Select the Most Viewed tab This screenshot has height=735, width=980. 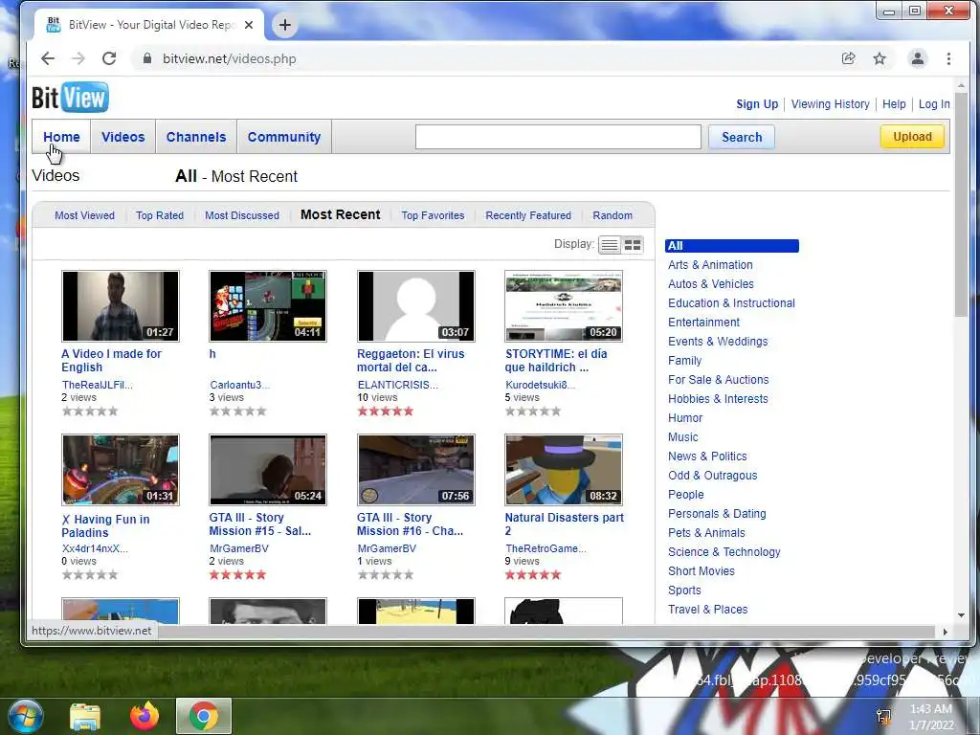click(84, 215)
